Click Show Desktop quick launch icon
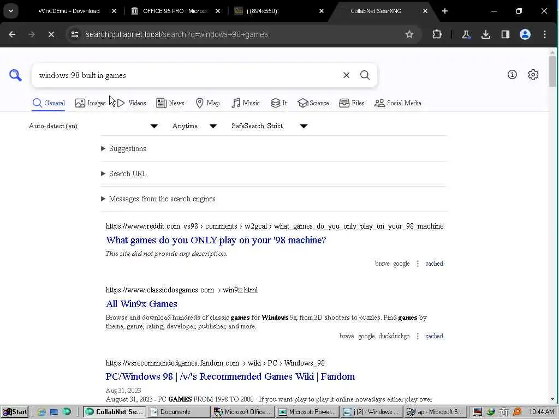The height and width of the screenshot is (419, 559). click(x=54, y=412)
